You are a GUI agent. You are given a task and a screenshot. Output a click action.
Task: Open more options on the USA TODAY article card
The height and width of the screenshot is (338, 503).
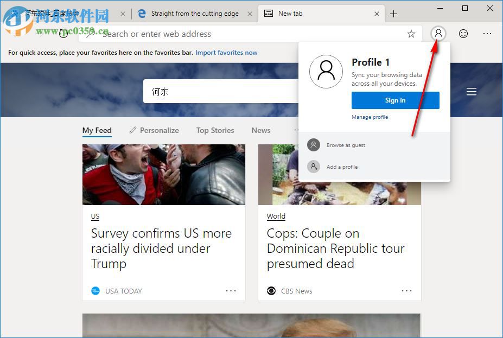click(231, 291)
